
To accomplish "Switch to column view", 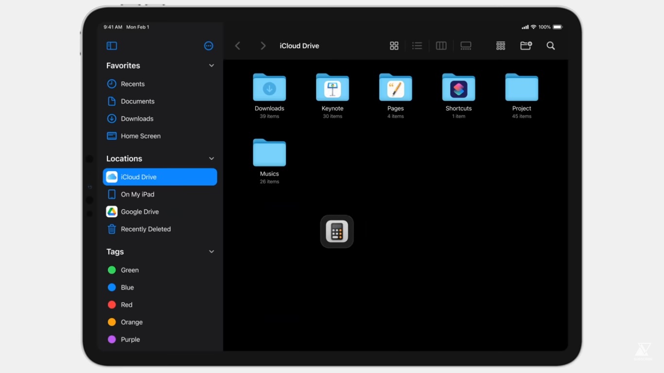I will (441, 46).
